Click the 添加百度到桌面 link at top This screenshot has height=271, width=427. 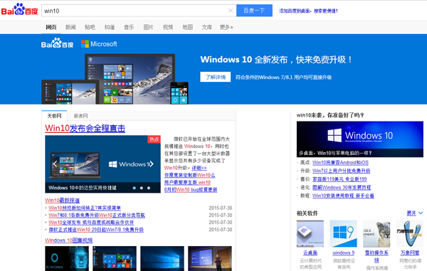pyautogui.click(x=308, y=11)
